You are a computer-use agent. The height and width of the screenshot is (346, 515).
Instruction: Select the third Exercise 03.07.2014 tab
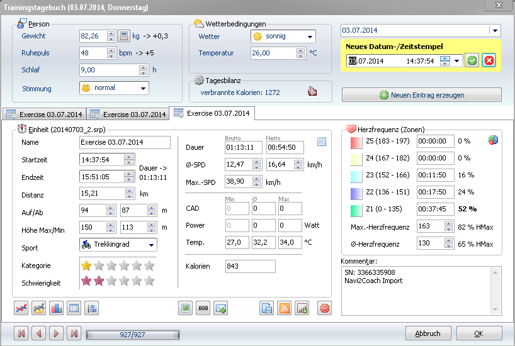212,113
